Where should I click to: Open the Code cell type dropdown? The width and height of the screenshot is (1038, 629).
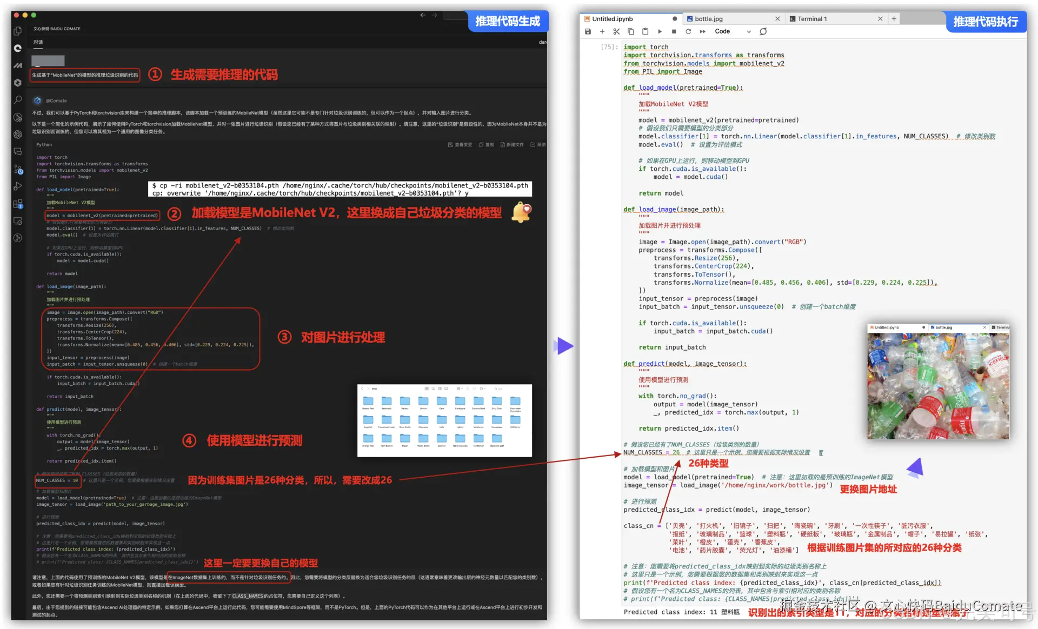733,32
